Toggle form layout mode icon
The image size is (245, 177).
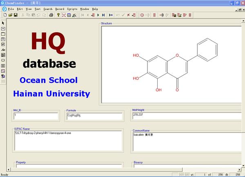coord(64,15)
